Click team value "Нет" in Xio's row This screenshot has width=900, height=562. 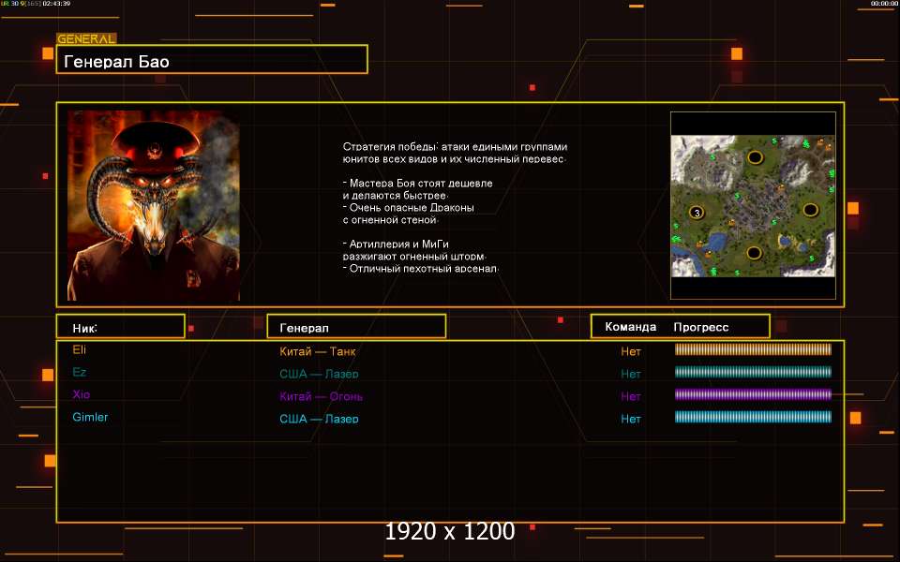(630, 396)
